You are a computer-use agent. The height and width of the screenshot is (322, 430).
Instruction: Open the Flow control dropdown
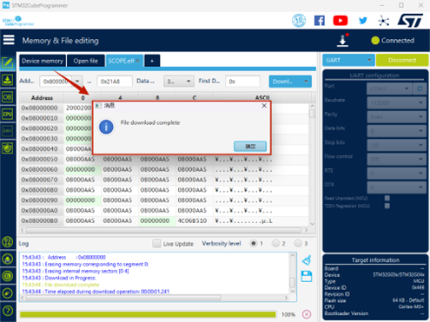pyautogui.click(x=396, y=159)
